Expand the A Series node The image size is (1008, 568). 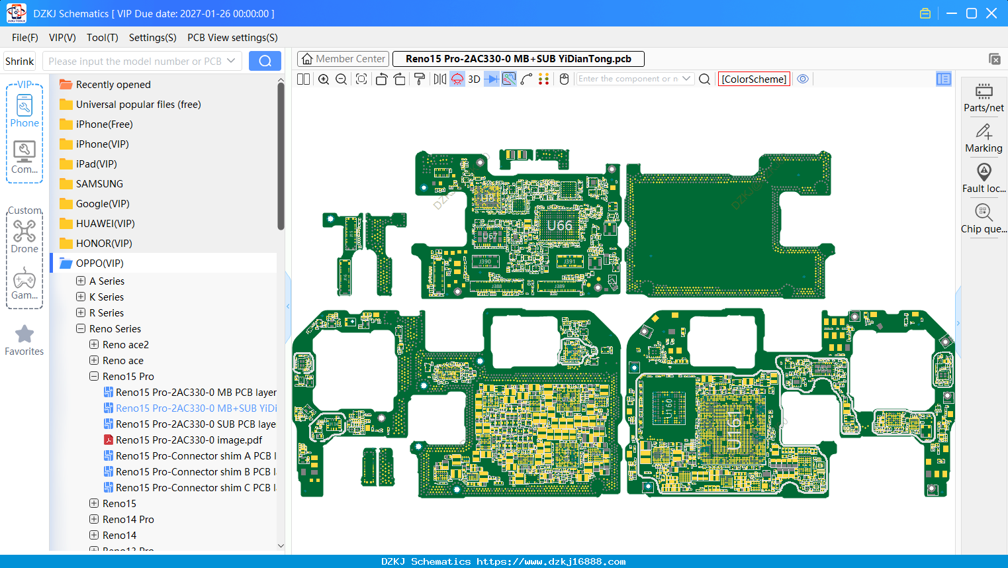(81, 281)
